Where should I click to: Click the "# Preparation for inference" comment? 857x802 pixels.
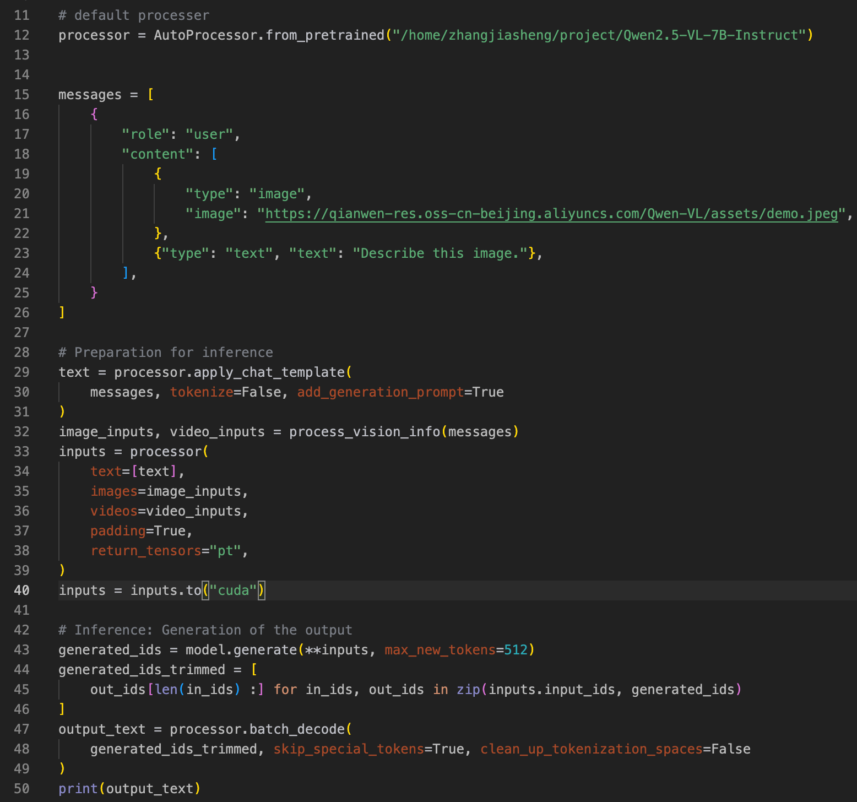[x=165, y=353]
